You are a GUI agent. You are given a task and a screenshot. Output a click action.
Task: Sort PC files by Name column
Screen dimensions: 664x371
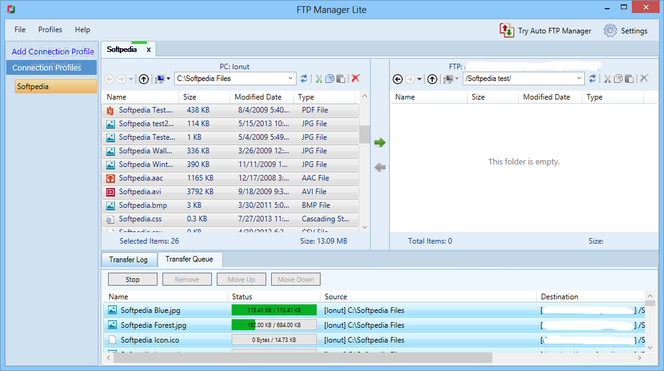click(x=141, y=97)
